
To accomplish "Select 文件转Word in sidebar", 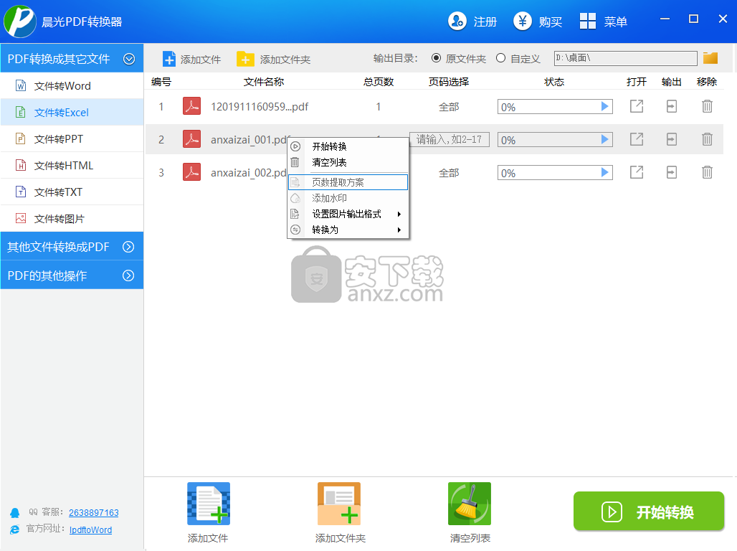I will [x=72, y=85].
